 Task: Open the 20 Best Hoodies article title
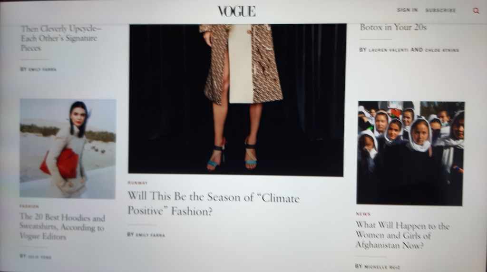62,227
